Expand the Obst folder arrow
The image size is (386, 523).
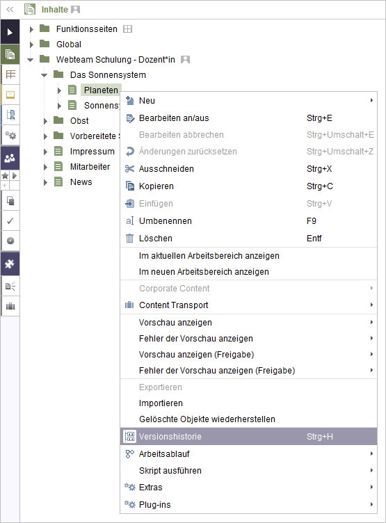pyautogui.click(x=46, y=121)
